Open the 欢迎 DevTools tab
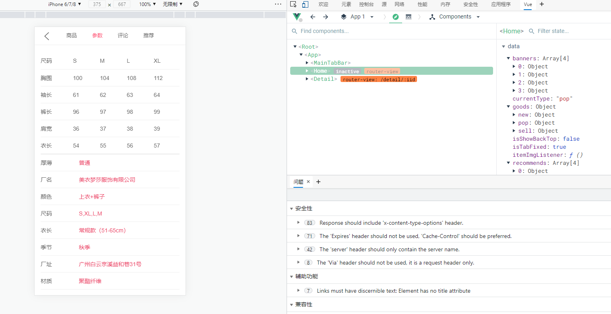 point(323,4)
